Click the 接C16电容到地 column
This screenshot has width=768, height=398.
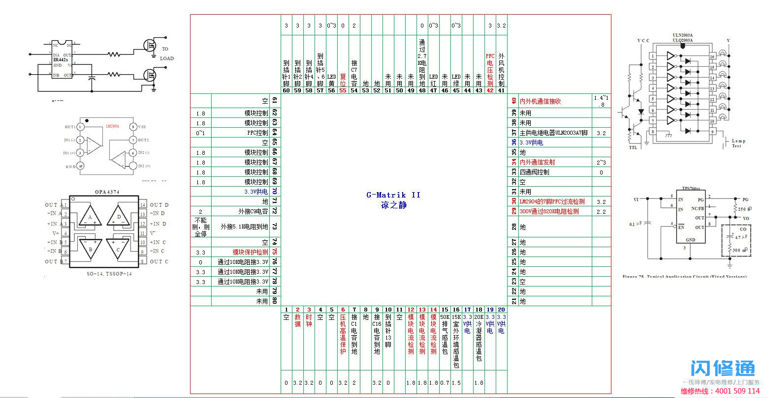(377, 334)
